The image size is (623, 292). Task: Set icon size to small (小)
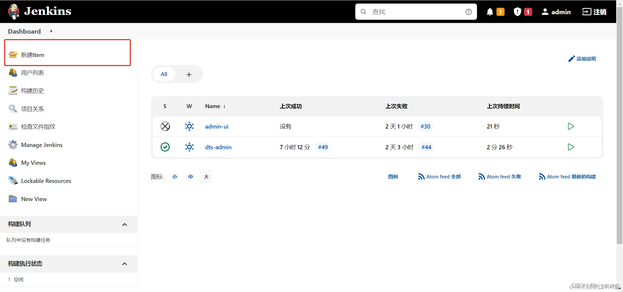point(175,177)
